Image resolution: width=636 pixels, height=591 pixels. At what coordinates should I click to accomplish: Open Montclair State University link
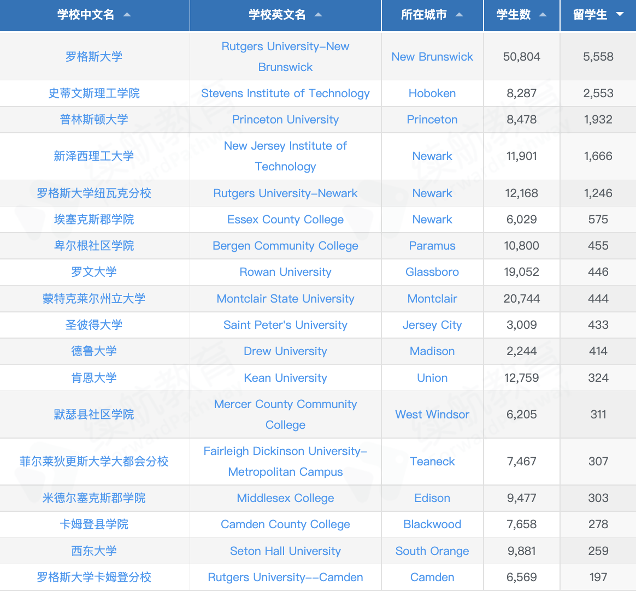pyautogui.click(x=285, y=299)
